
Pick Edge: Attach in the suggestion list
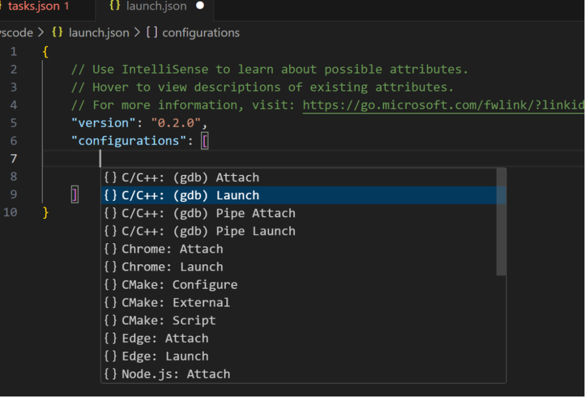coord(299,339)
